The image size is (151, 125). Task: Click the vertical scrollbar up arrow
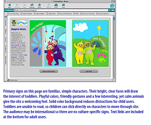[114, 16]
